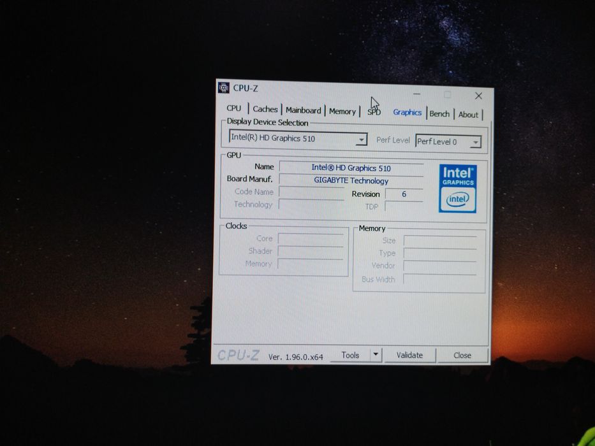
Task: Close the CPU-Z window with X
Action: pyautogui.click(x=478, y=96)
